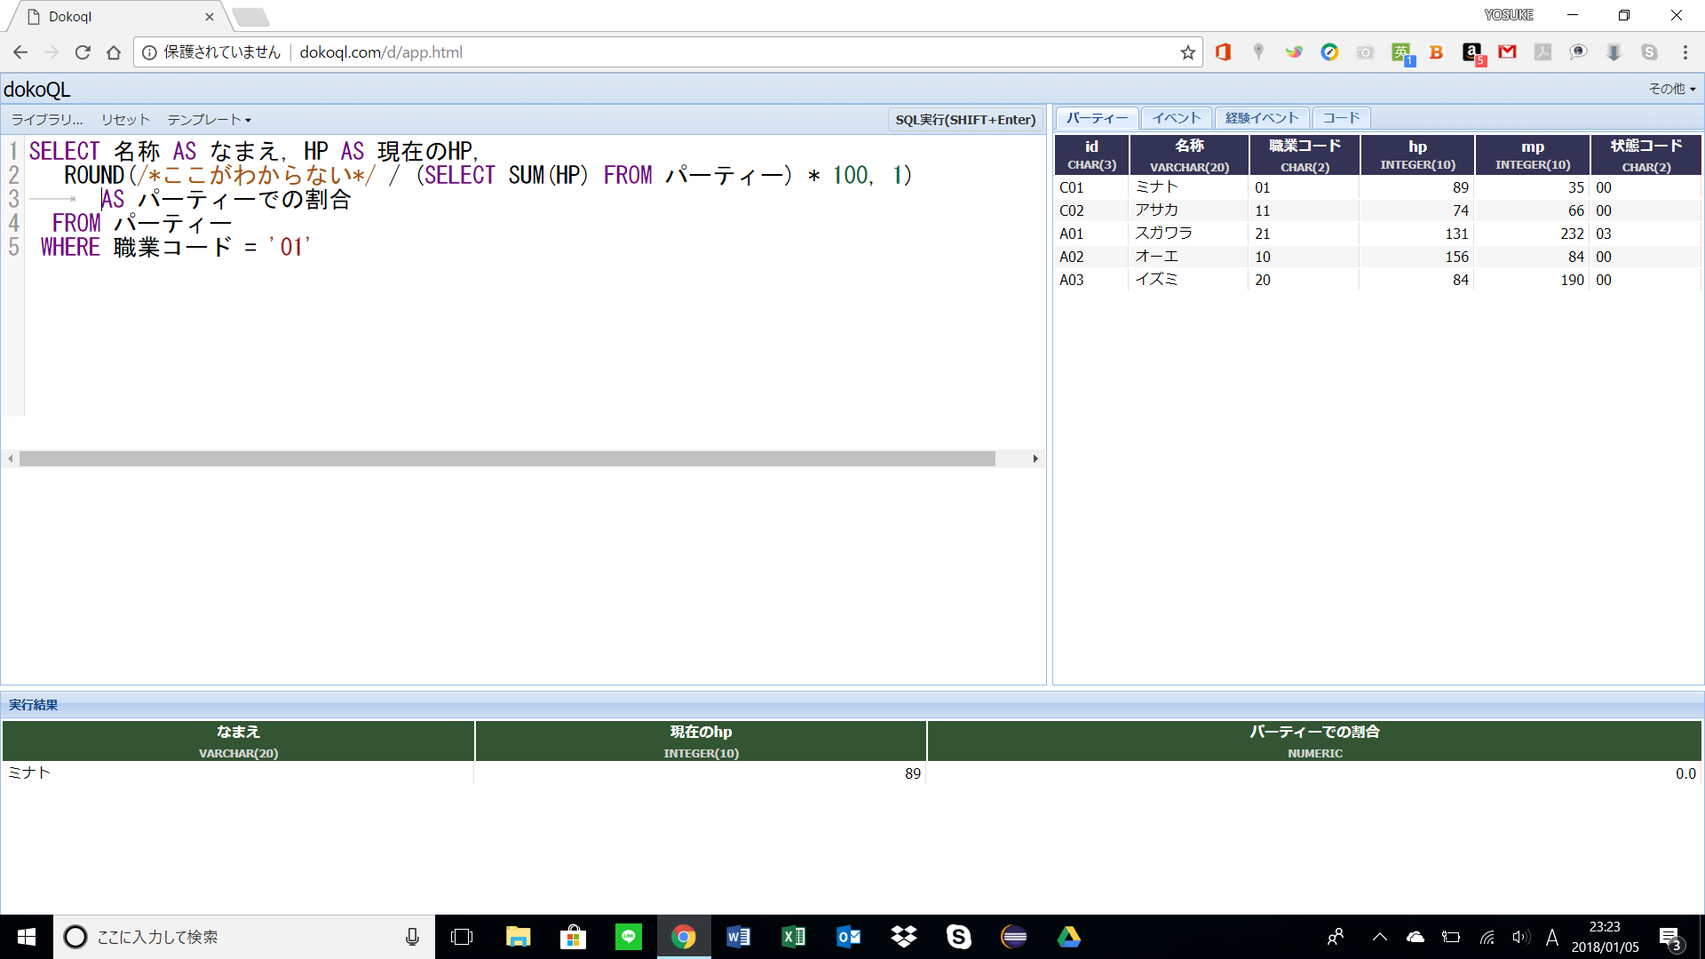Run the query with SQL実行 button
Viewport: 1705px width, 959px height.
(x=965, y=119)
